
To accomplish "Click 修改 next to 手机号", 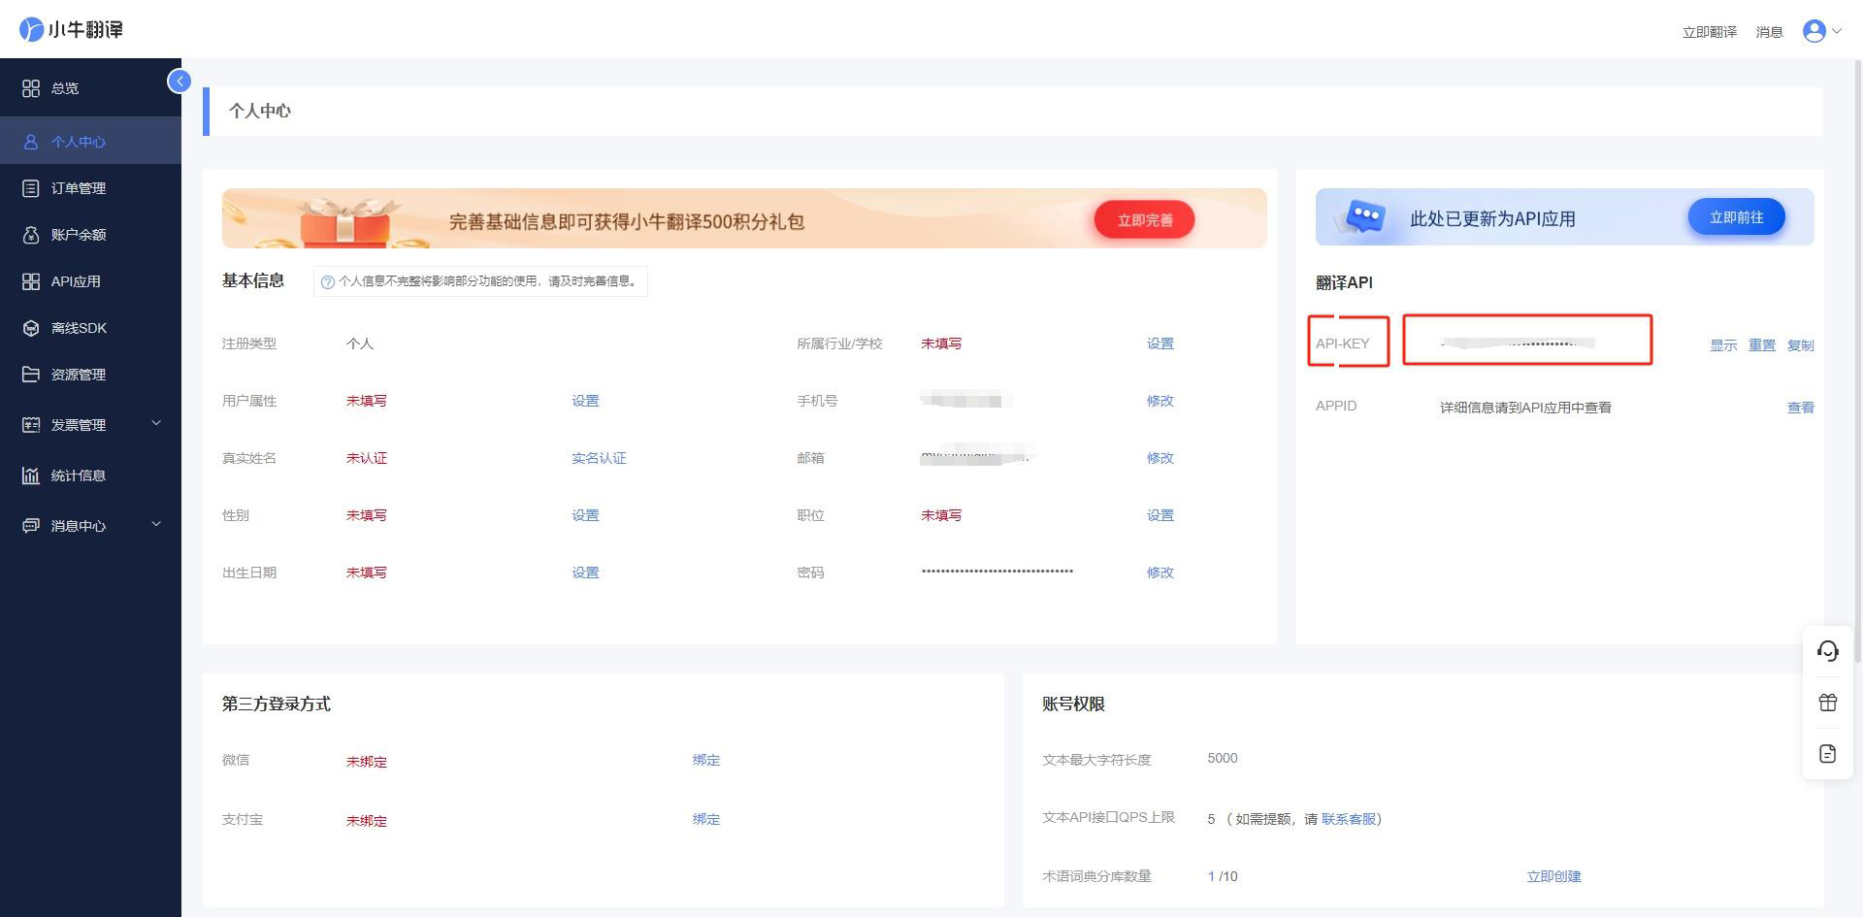I will click(x=1160, y=401).
